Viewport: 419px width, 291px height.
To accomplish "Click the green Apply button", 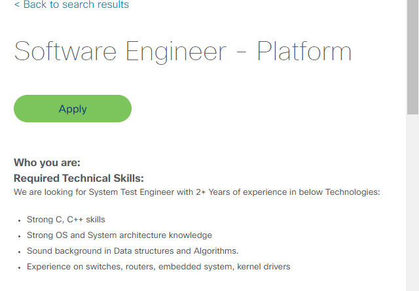I will tap(73, 109).
